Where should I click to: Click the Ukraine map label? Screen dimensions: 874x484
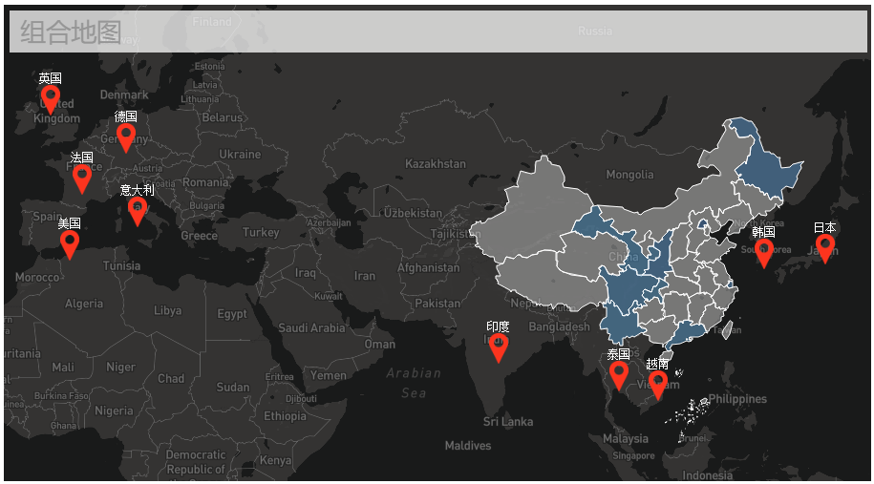240,155
